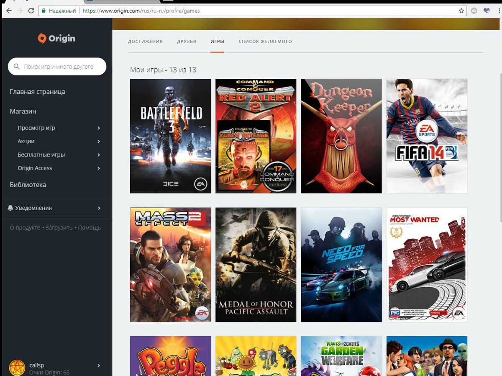Open the Peggle game cover

170,356
